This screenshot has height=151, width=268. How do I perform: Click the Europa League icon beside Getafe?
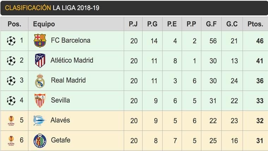[x=11, y=140]
